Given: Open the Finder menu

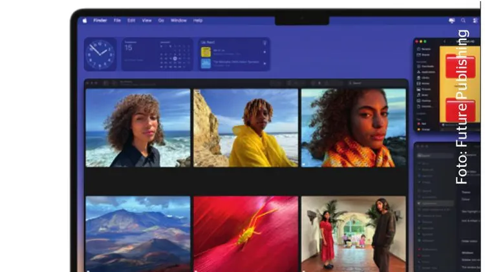Looking at the screenshot, I should (101, 21).
